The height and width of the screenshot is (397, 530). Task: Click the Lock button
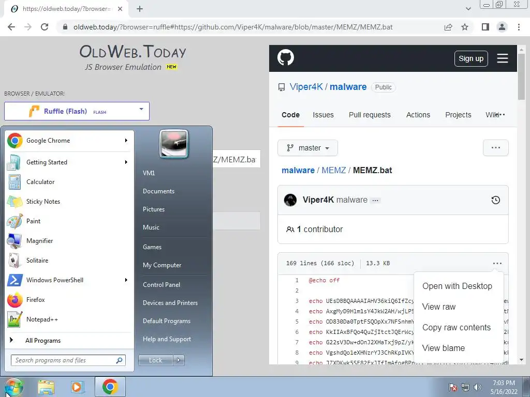click(x=155, y=360)
